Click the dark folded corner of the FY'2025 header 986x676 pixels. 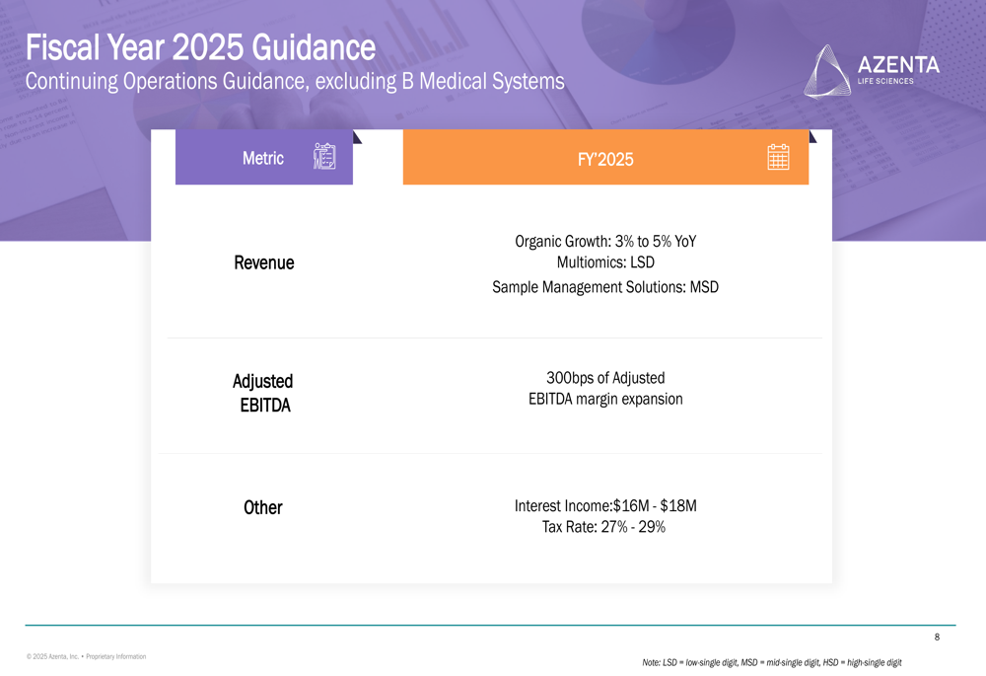pyautogui.click(x=812, y=136)
